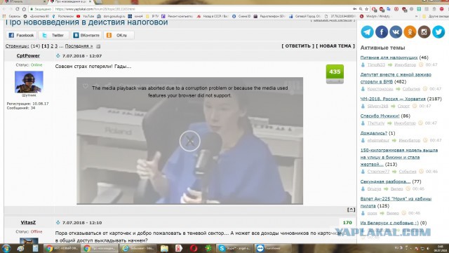This screenshot has width=449, height=253.
Task: Open topic Питание для малоимущих
Action: click(x=389, y=57)
